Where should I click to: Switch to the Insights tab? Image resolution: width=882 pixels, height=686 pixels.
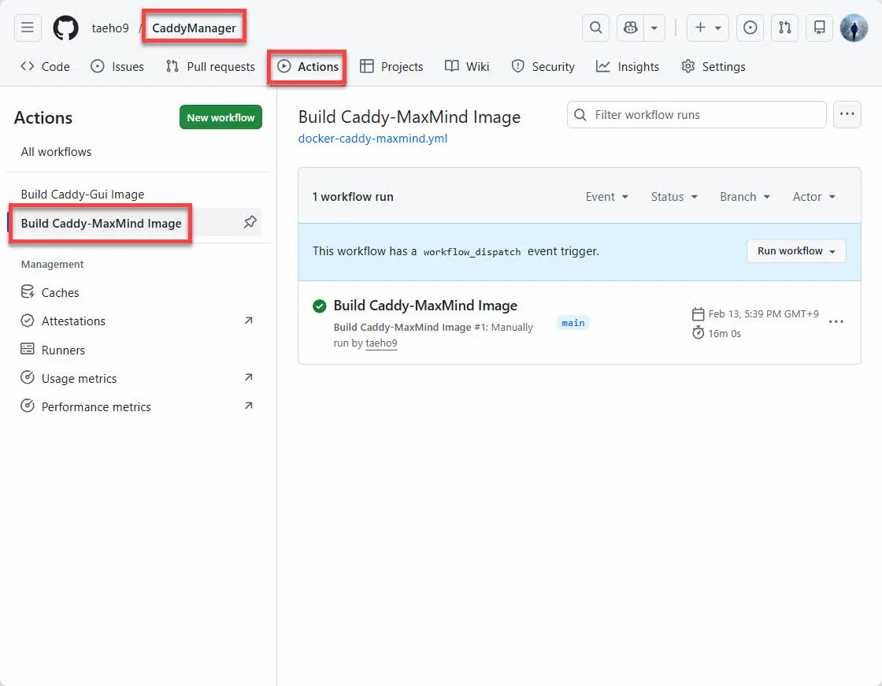[x=628, y=66]
